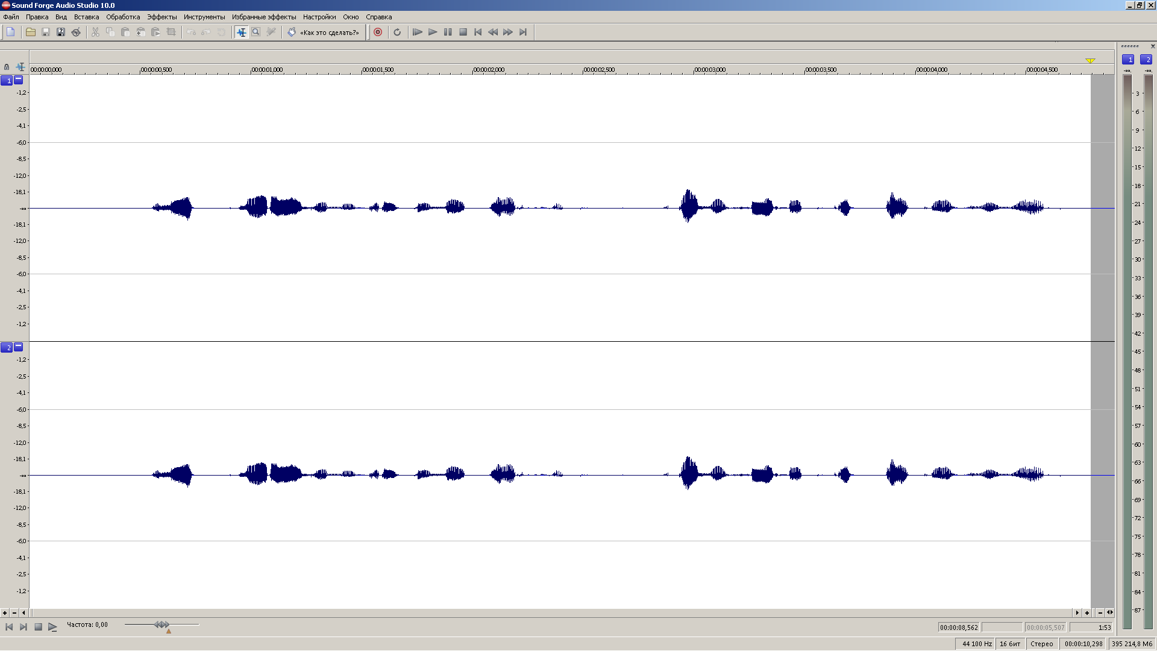This screenshot has width=1157, height=651.
Task: Open the Справка menu
Action: pyautogui.click(x=378, y=17)
